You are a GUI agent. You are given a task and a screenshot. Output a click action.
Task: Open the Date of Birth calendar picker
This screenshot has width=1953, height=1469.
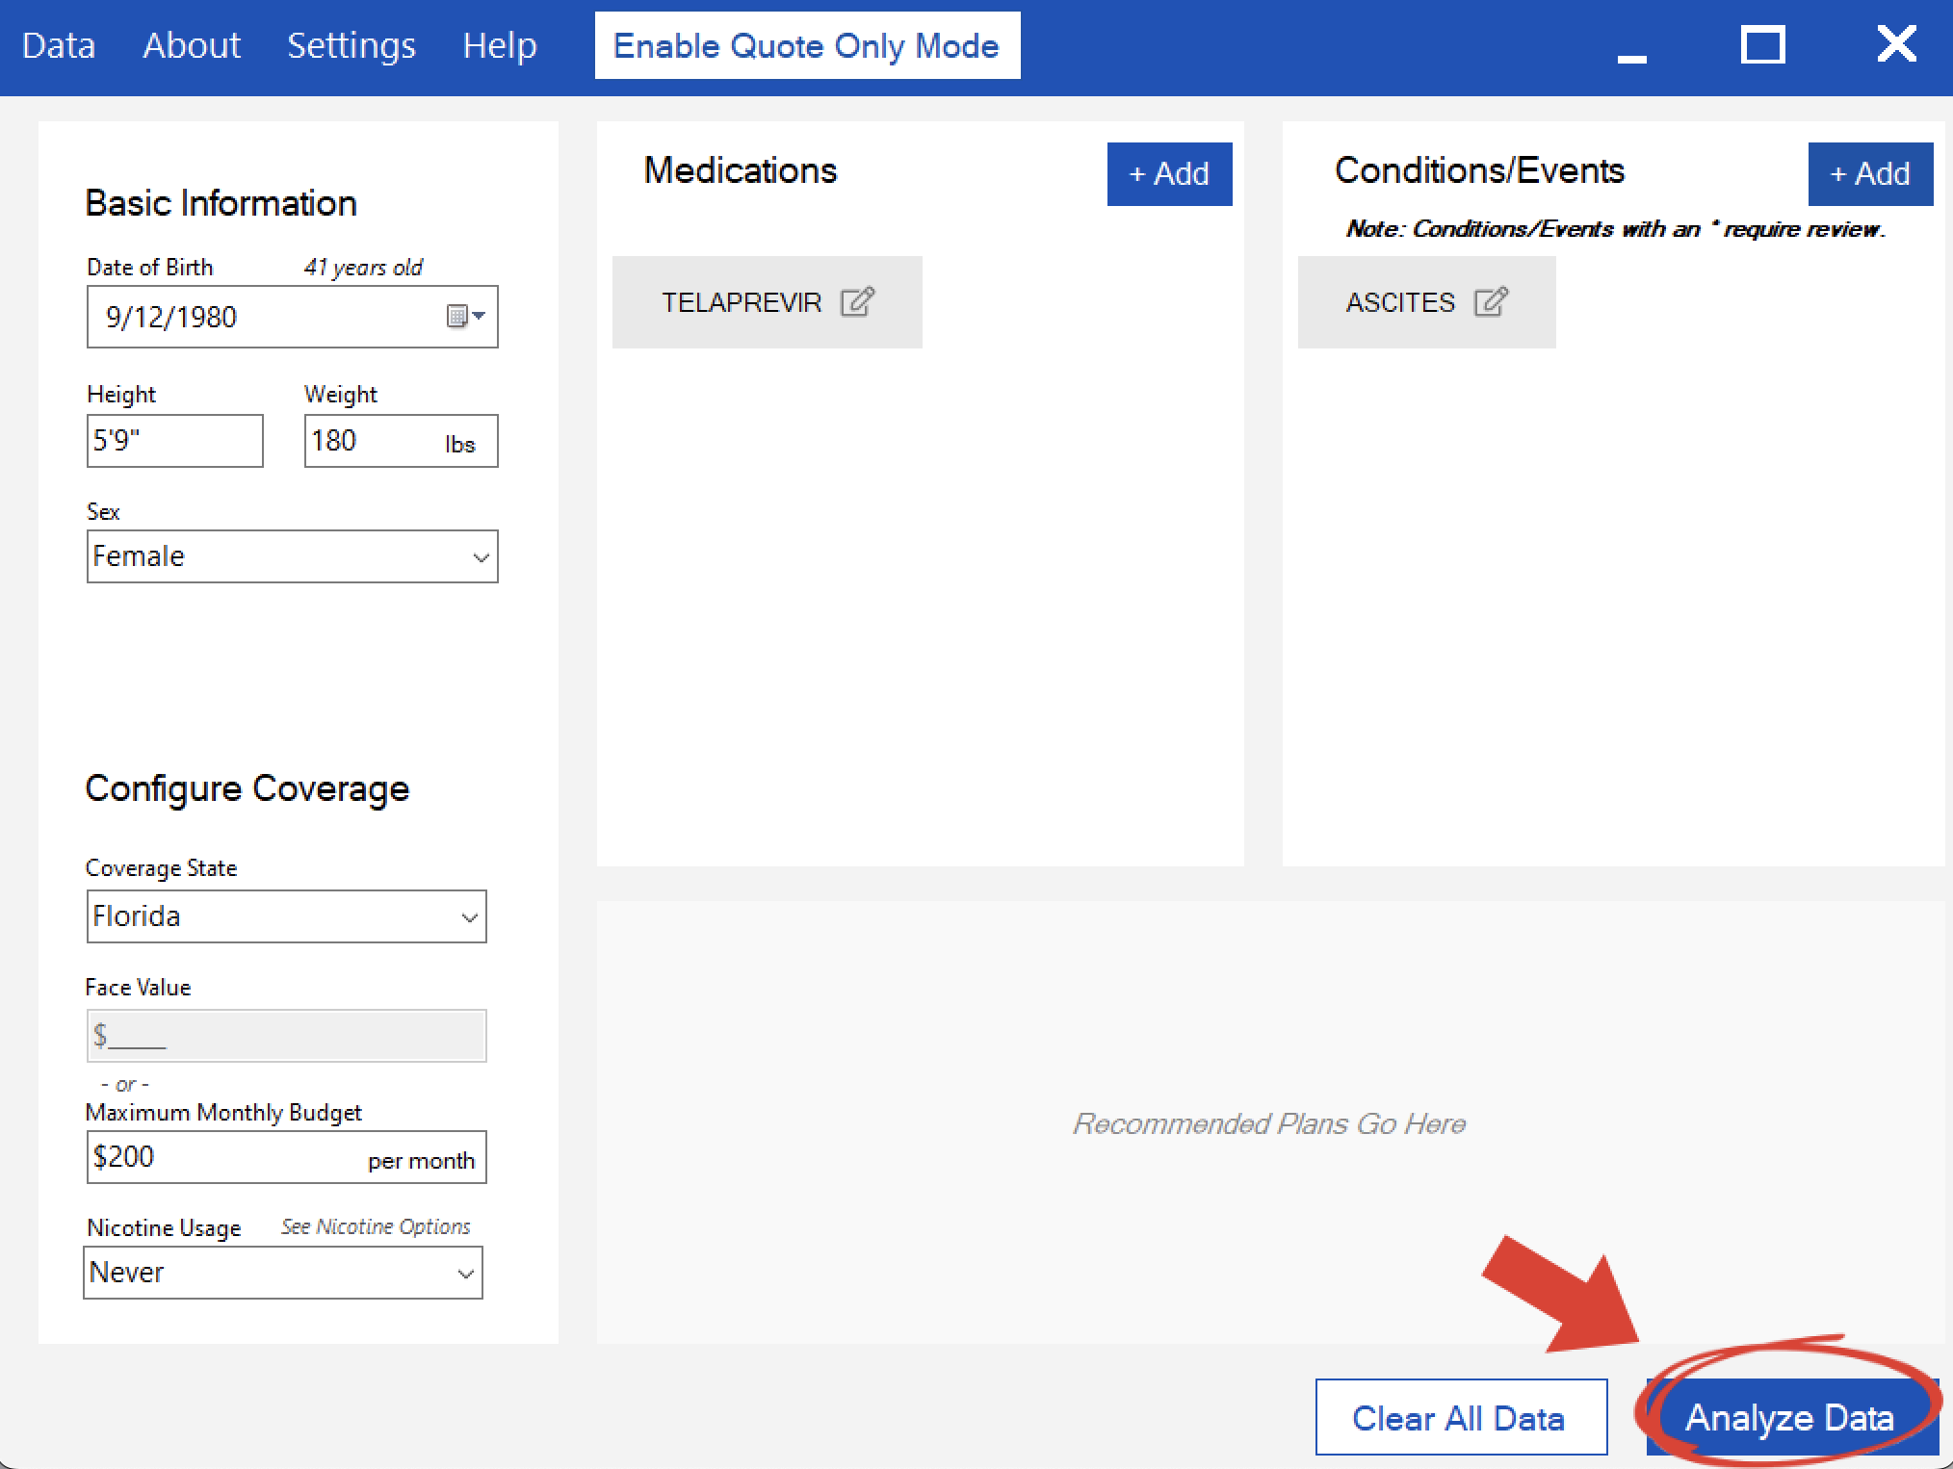[465, 317]
